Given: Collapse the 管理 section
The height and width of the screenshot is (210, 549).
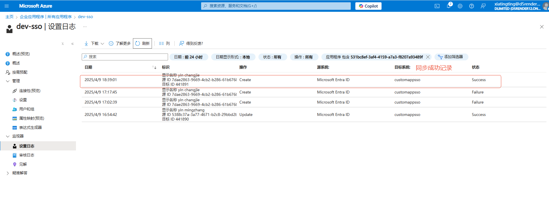Looking at the screenshot, I should pos(8,81).
